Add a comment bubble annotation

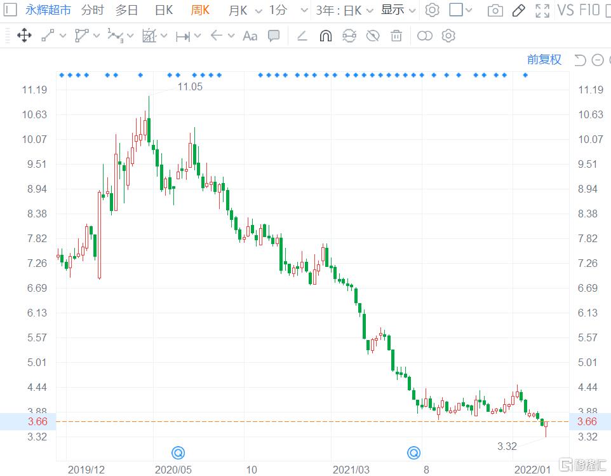click(274, 36)
